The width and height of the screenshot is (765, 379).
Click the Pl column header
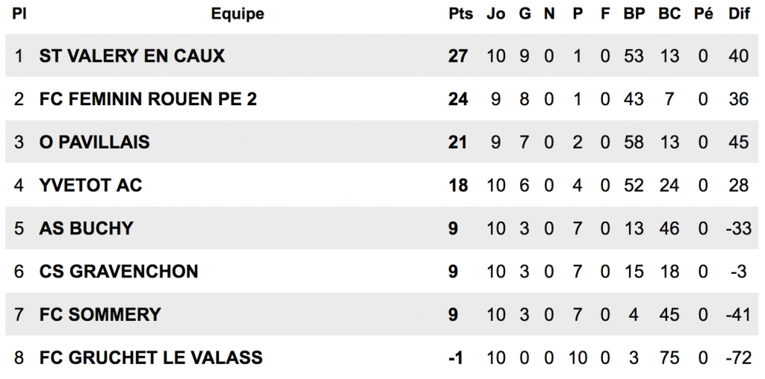(19, 14)
